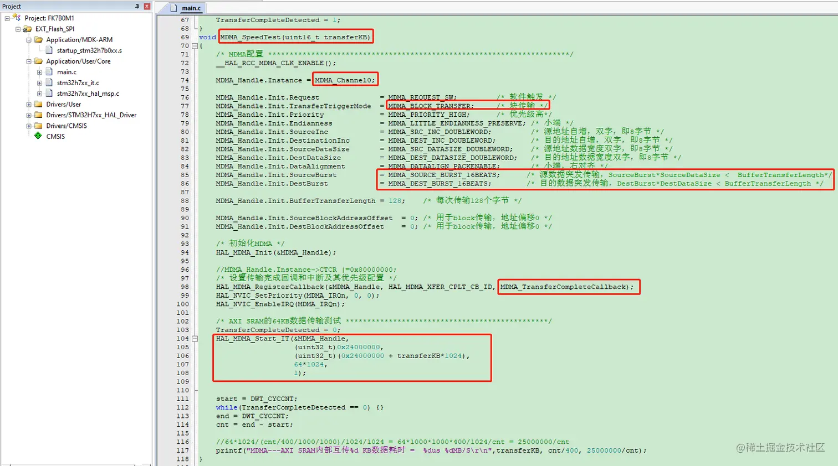Click the HAL_MDMA_Start_IT call
The height and width of the screenshot is (466, 838).
click(x=343, y=356)
